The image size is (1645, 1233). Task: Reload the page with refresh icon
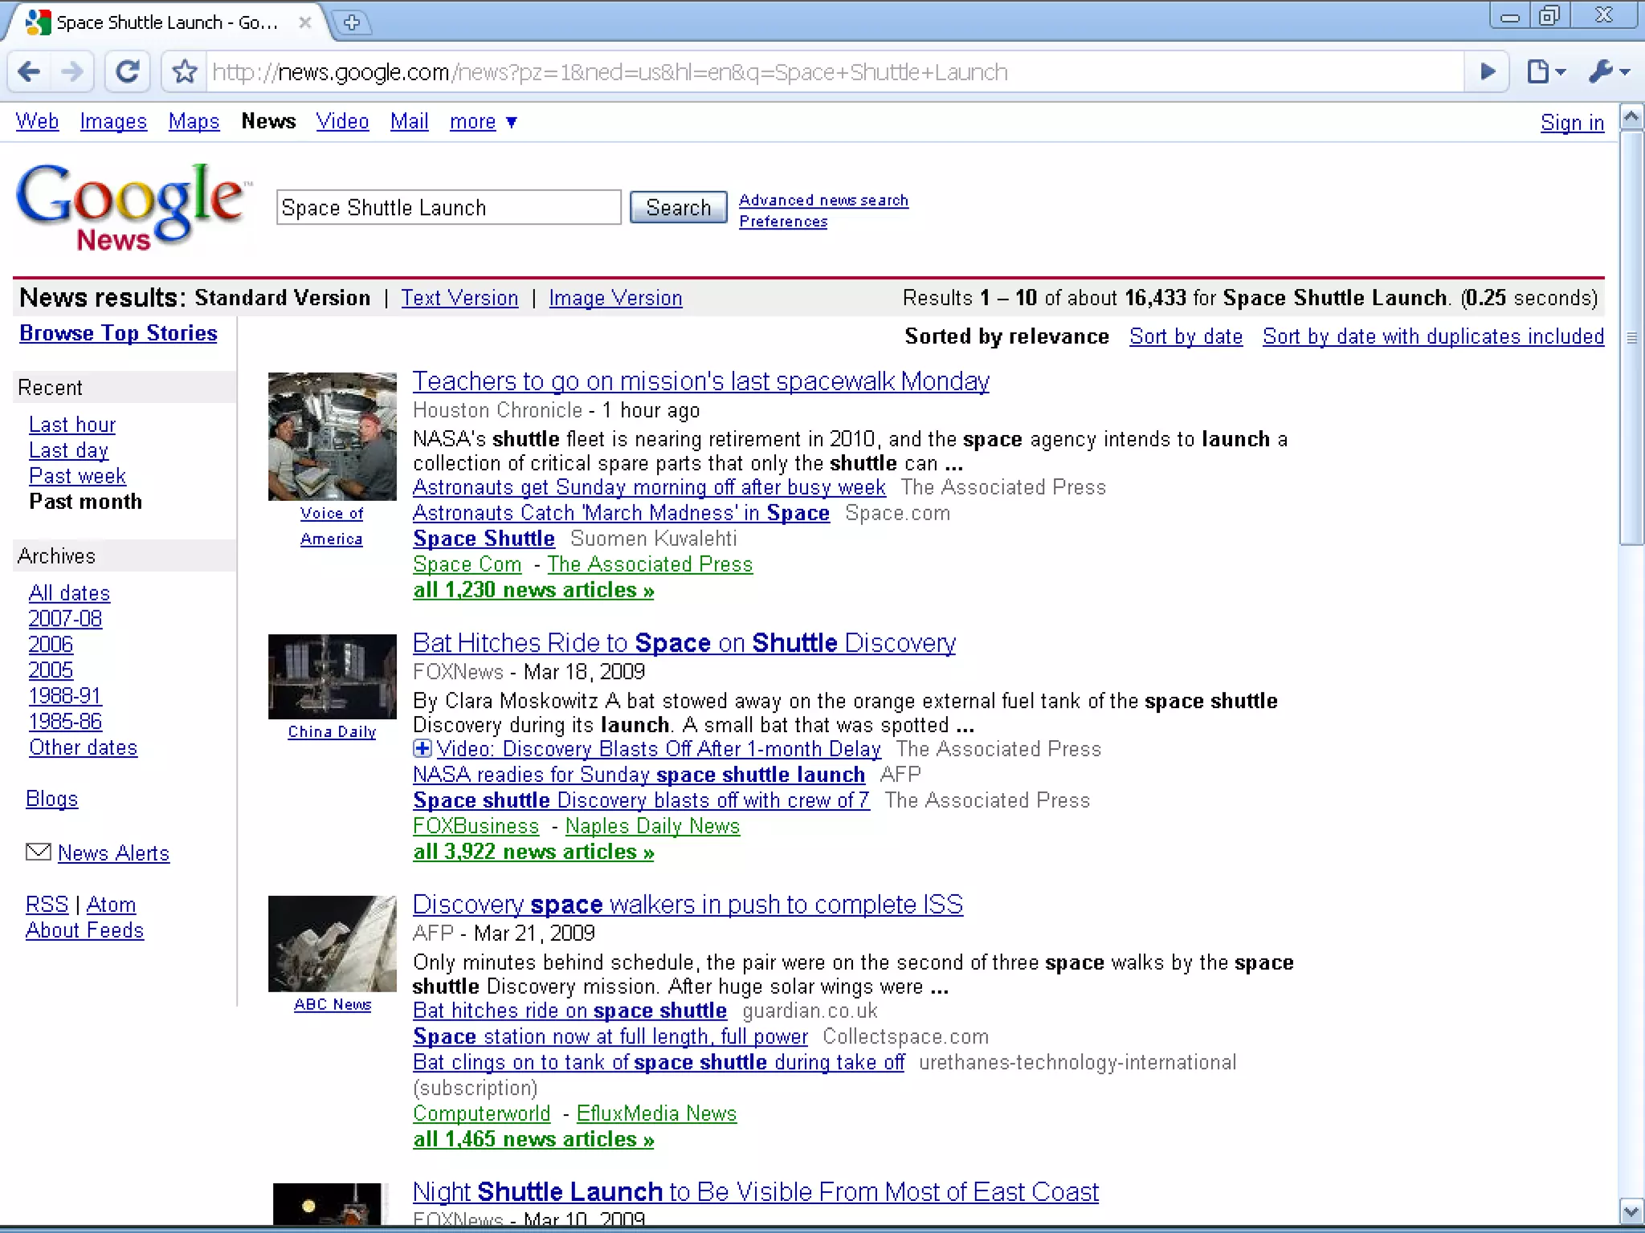point(128,72)
